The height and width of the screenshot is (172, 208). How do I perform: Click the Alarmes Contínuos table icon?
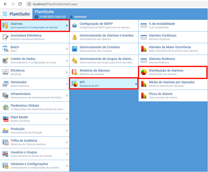click(144, 37)
